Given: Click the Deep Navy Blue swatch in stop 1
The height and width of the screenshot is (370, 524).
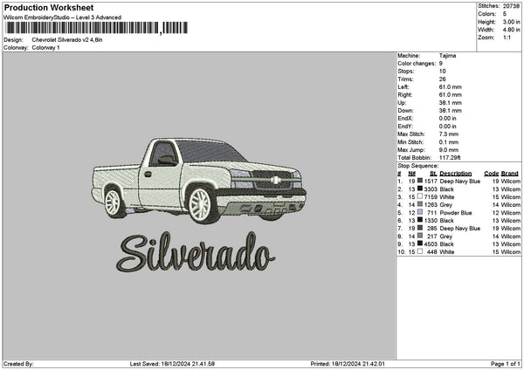Looking at the screenshot, I should (420, 181).
